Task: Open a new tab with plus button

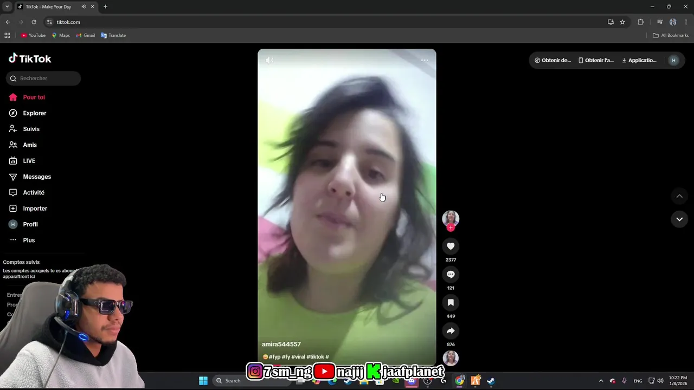Action: coord(105,6)
